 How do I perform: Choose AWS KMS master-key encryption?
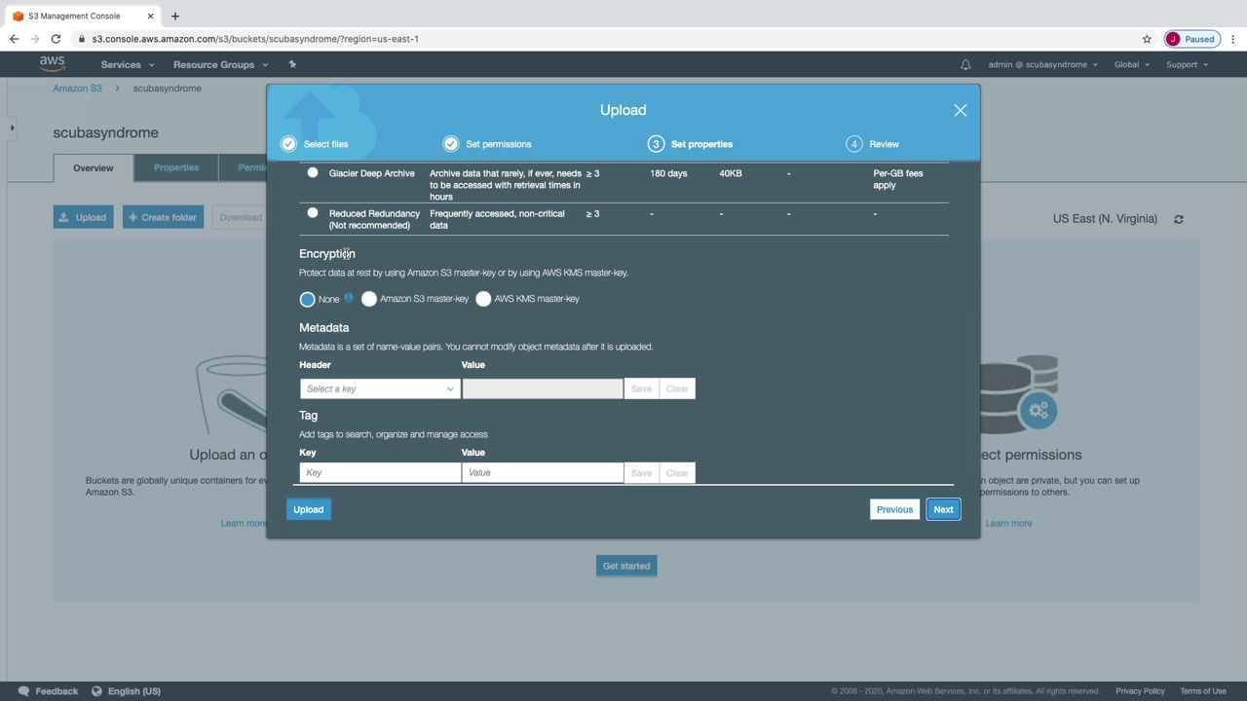(x=483, y=299)
